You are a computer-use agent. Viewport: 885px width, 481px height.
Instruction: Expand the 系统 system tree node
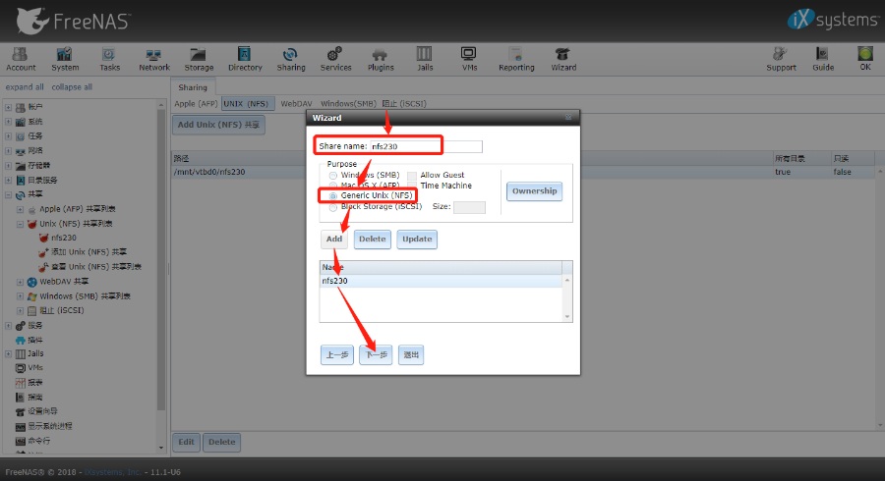point(8,122)
